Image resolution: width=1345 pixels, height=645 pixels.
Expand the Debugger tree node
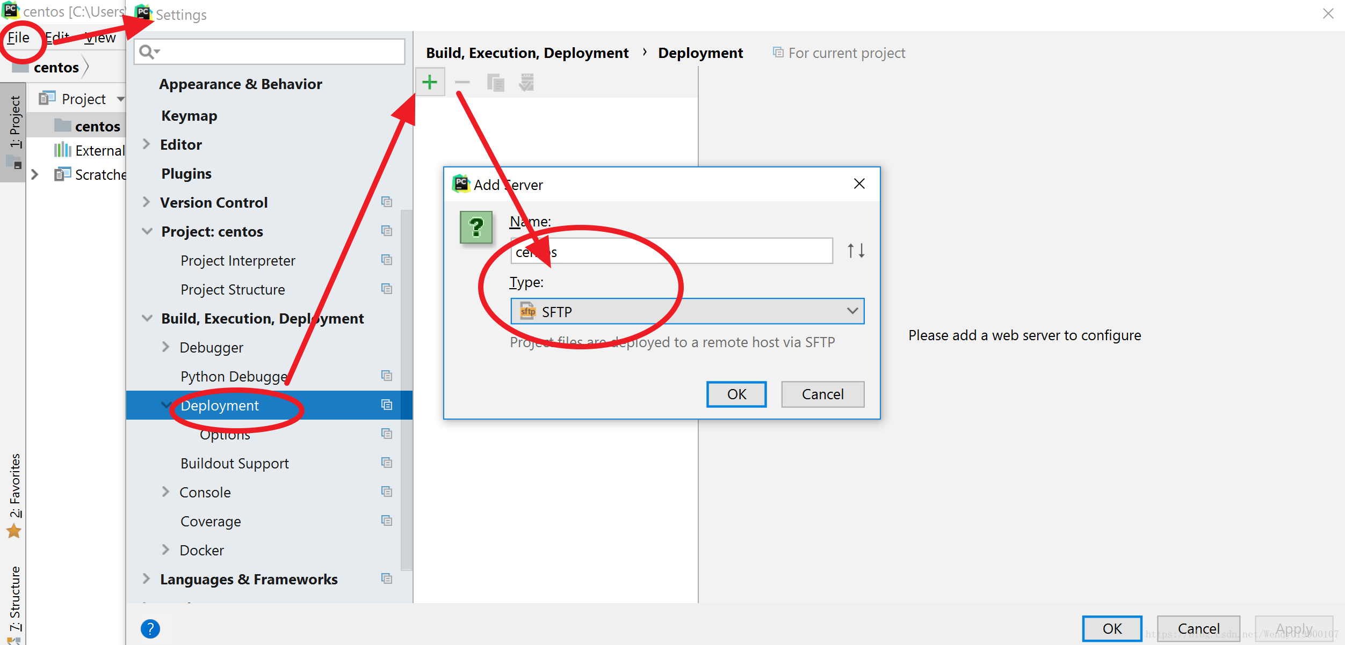[165, 347]
